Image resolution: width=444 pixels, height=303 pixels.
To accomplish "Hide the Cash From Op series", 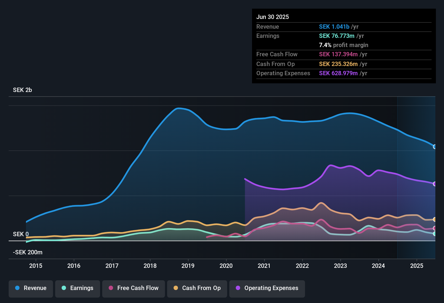I will [x=197, y=288].
